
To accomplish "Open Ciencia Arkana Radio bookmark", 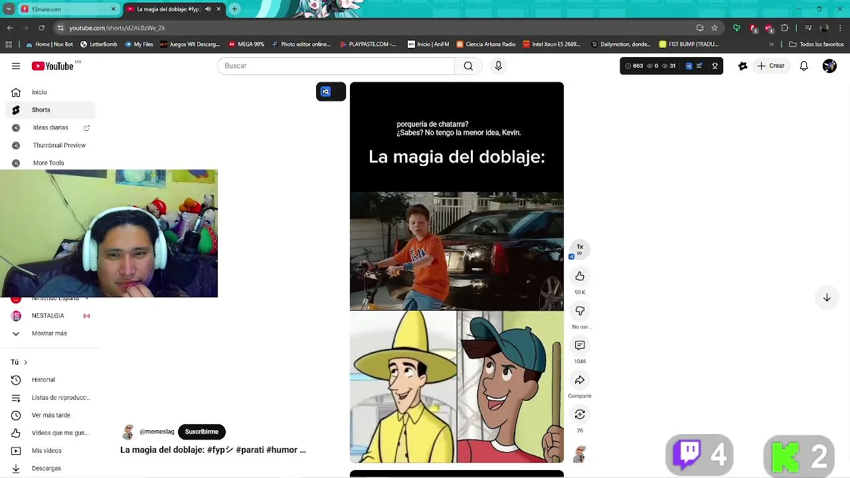I will [x=486, y=44].
